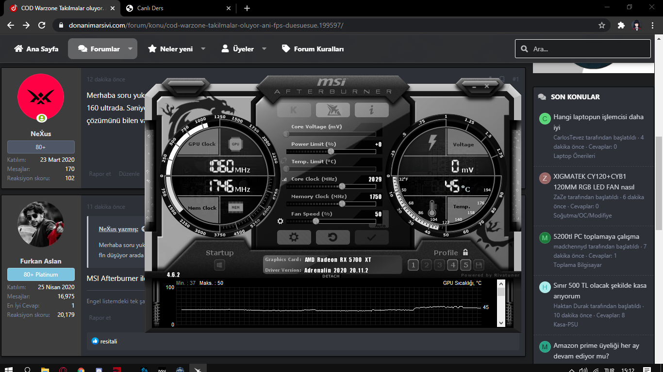The image size is (663, 372).
Task: Open Afterburner settings gear button
Action: [x=294, y=237]
